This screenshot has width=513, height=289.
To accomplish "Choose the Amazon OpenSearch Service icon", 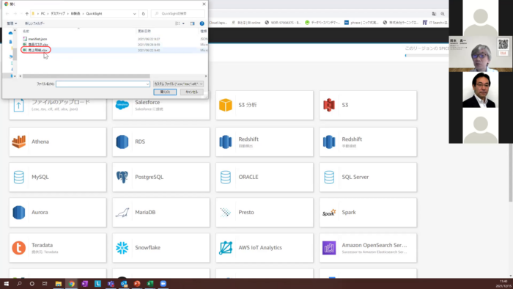I will [x=329, y=248].
